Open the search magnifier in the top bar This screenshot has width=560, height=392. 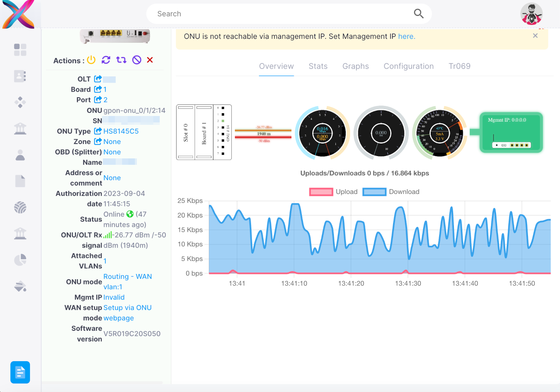point(419,13)
